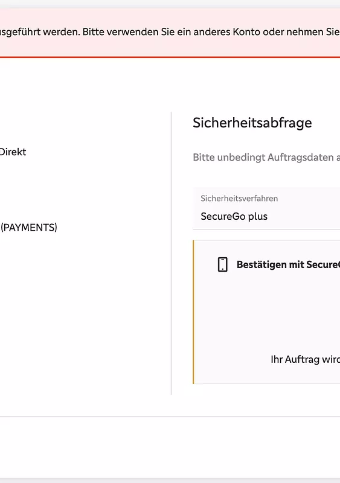The width and height of the screenshot is (340, 483).
Task: Click the empty area inside SecureGo confirmation box
Action: pyautogui.click(x=277, y=311)
